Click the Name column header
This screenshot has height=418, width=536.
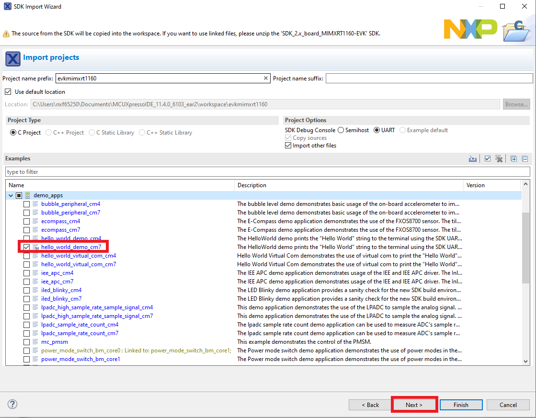[x=120, y=185]
